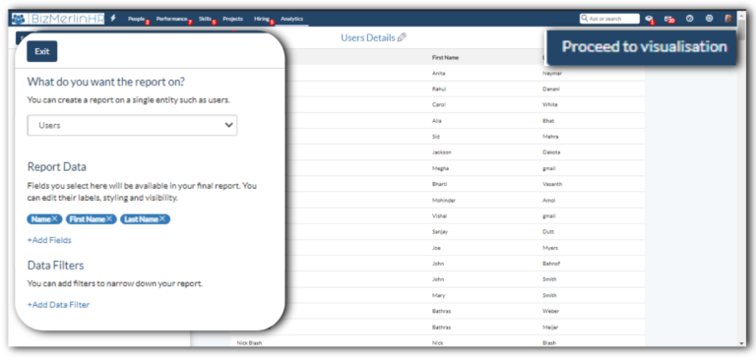Viewport: 756px width, 359px height.
Task: Select the Mohinder first name cell
Action: point(444,200)
